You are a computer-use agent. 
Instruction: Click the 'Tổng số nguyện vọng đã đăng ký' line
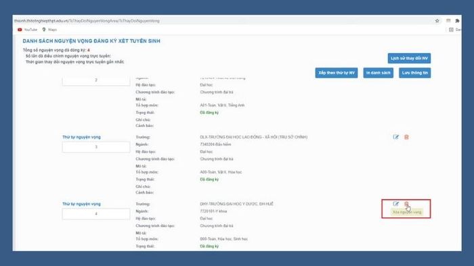[56, 50]
